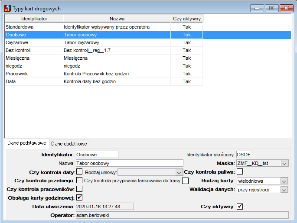This screenshot has height=223, width=297.
Task: Toggle the Czy kontrola paliwa checkbox
Action: (x=240, y=171)
